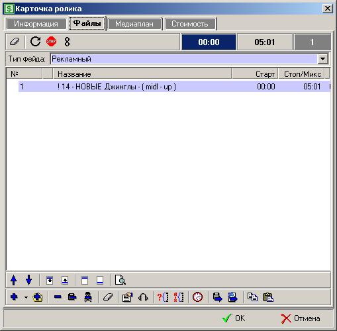Click the Старт column header

point(255,73)
